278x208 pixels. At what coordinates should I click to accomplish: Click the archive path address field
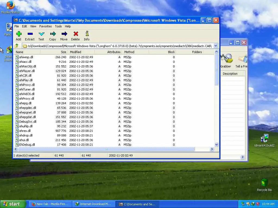118,46
